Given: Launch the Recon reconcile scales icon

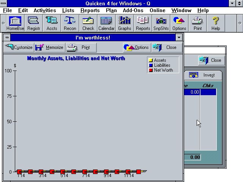Looking at the screenshot, I should pos(70,23).
